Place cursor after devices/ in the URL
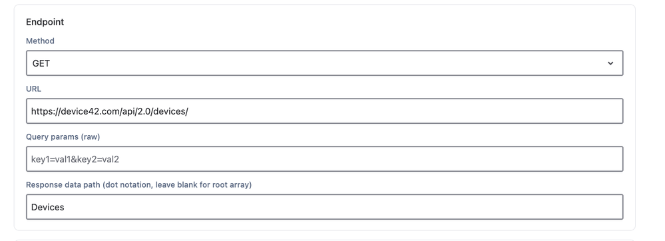 (189, 111)
